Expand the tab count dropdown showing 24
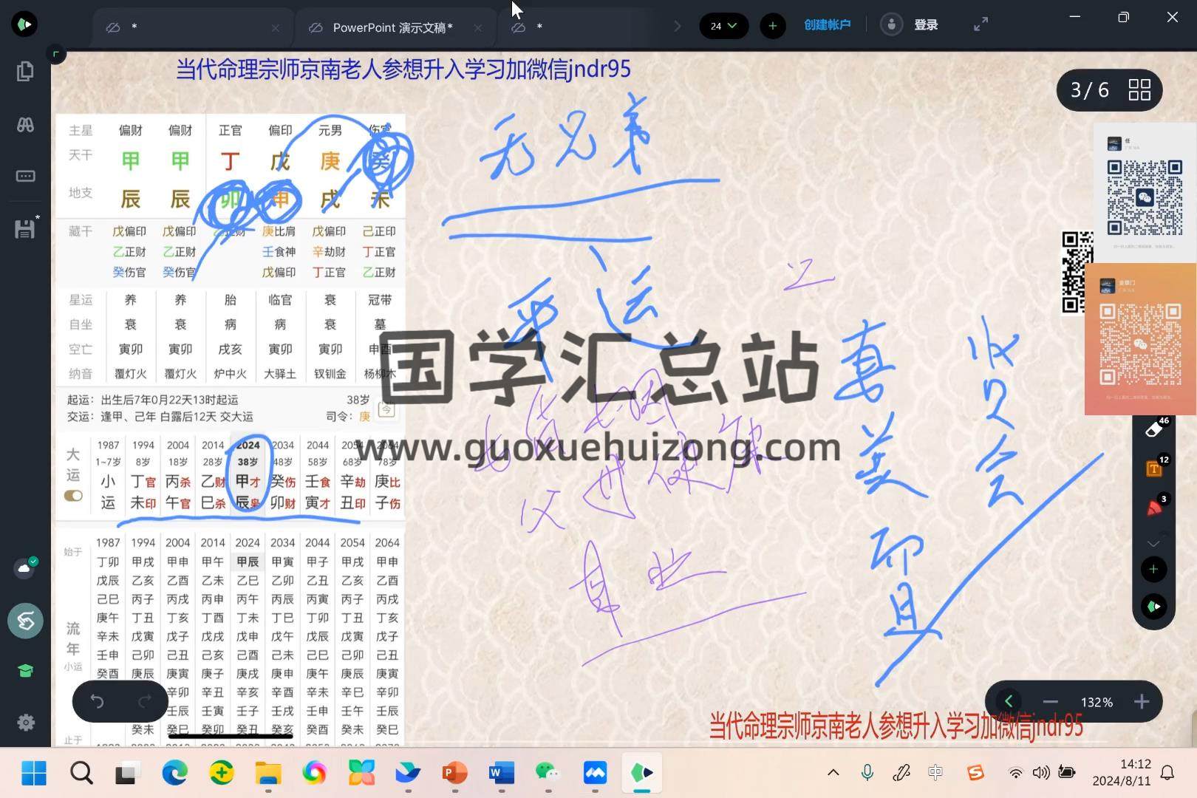 coord(723,26)
